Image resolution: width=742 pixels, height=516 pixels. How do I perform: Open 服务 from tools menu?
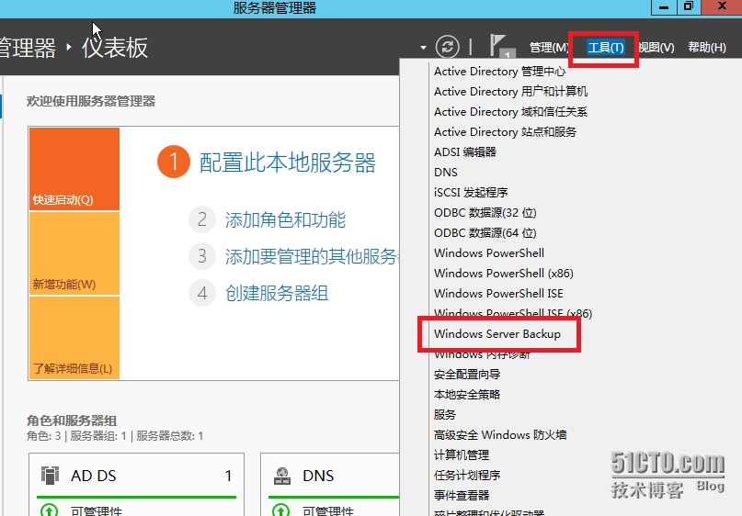(445, 415)
